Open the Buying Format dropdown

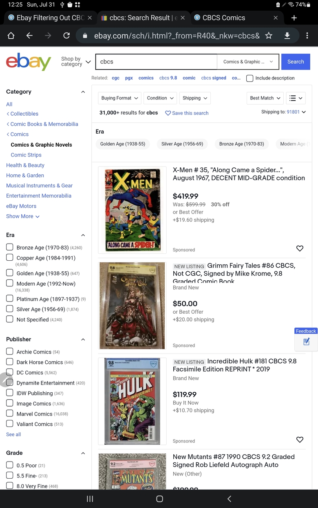coord(120,98)
